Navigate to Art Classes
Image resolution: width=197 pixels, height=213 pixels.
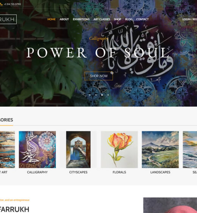point(102,19)
